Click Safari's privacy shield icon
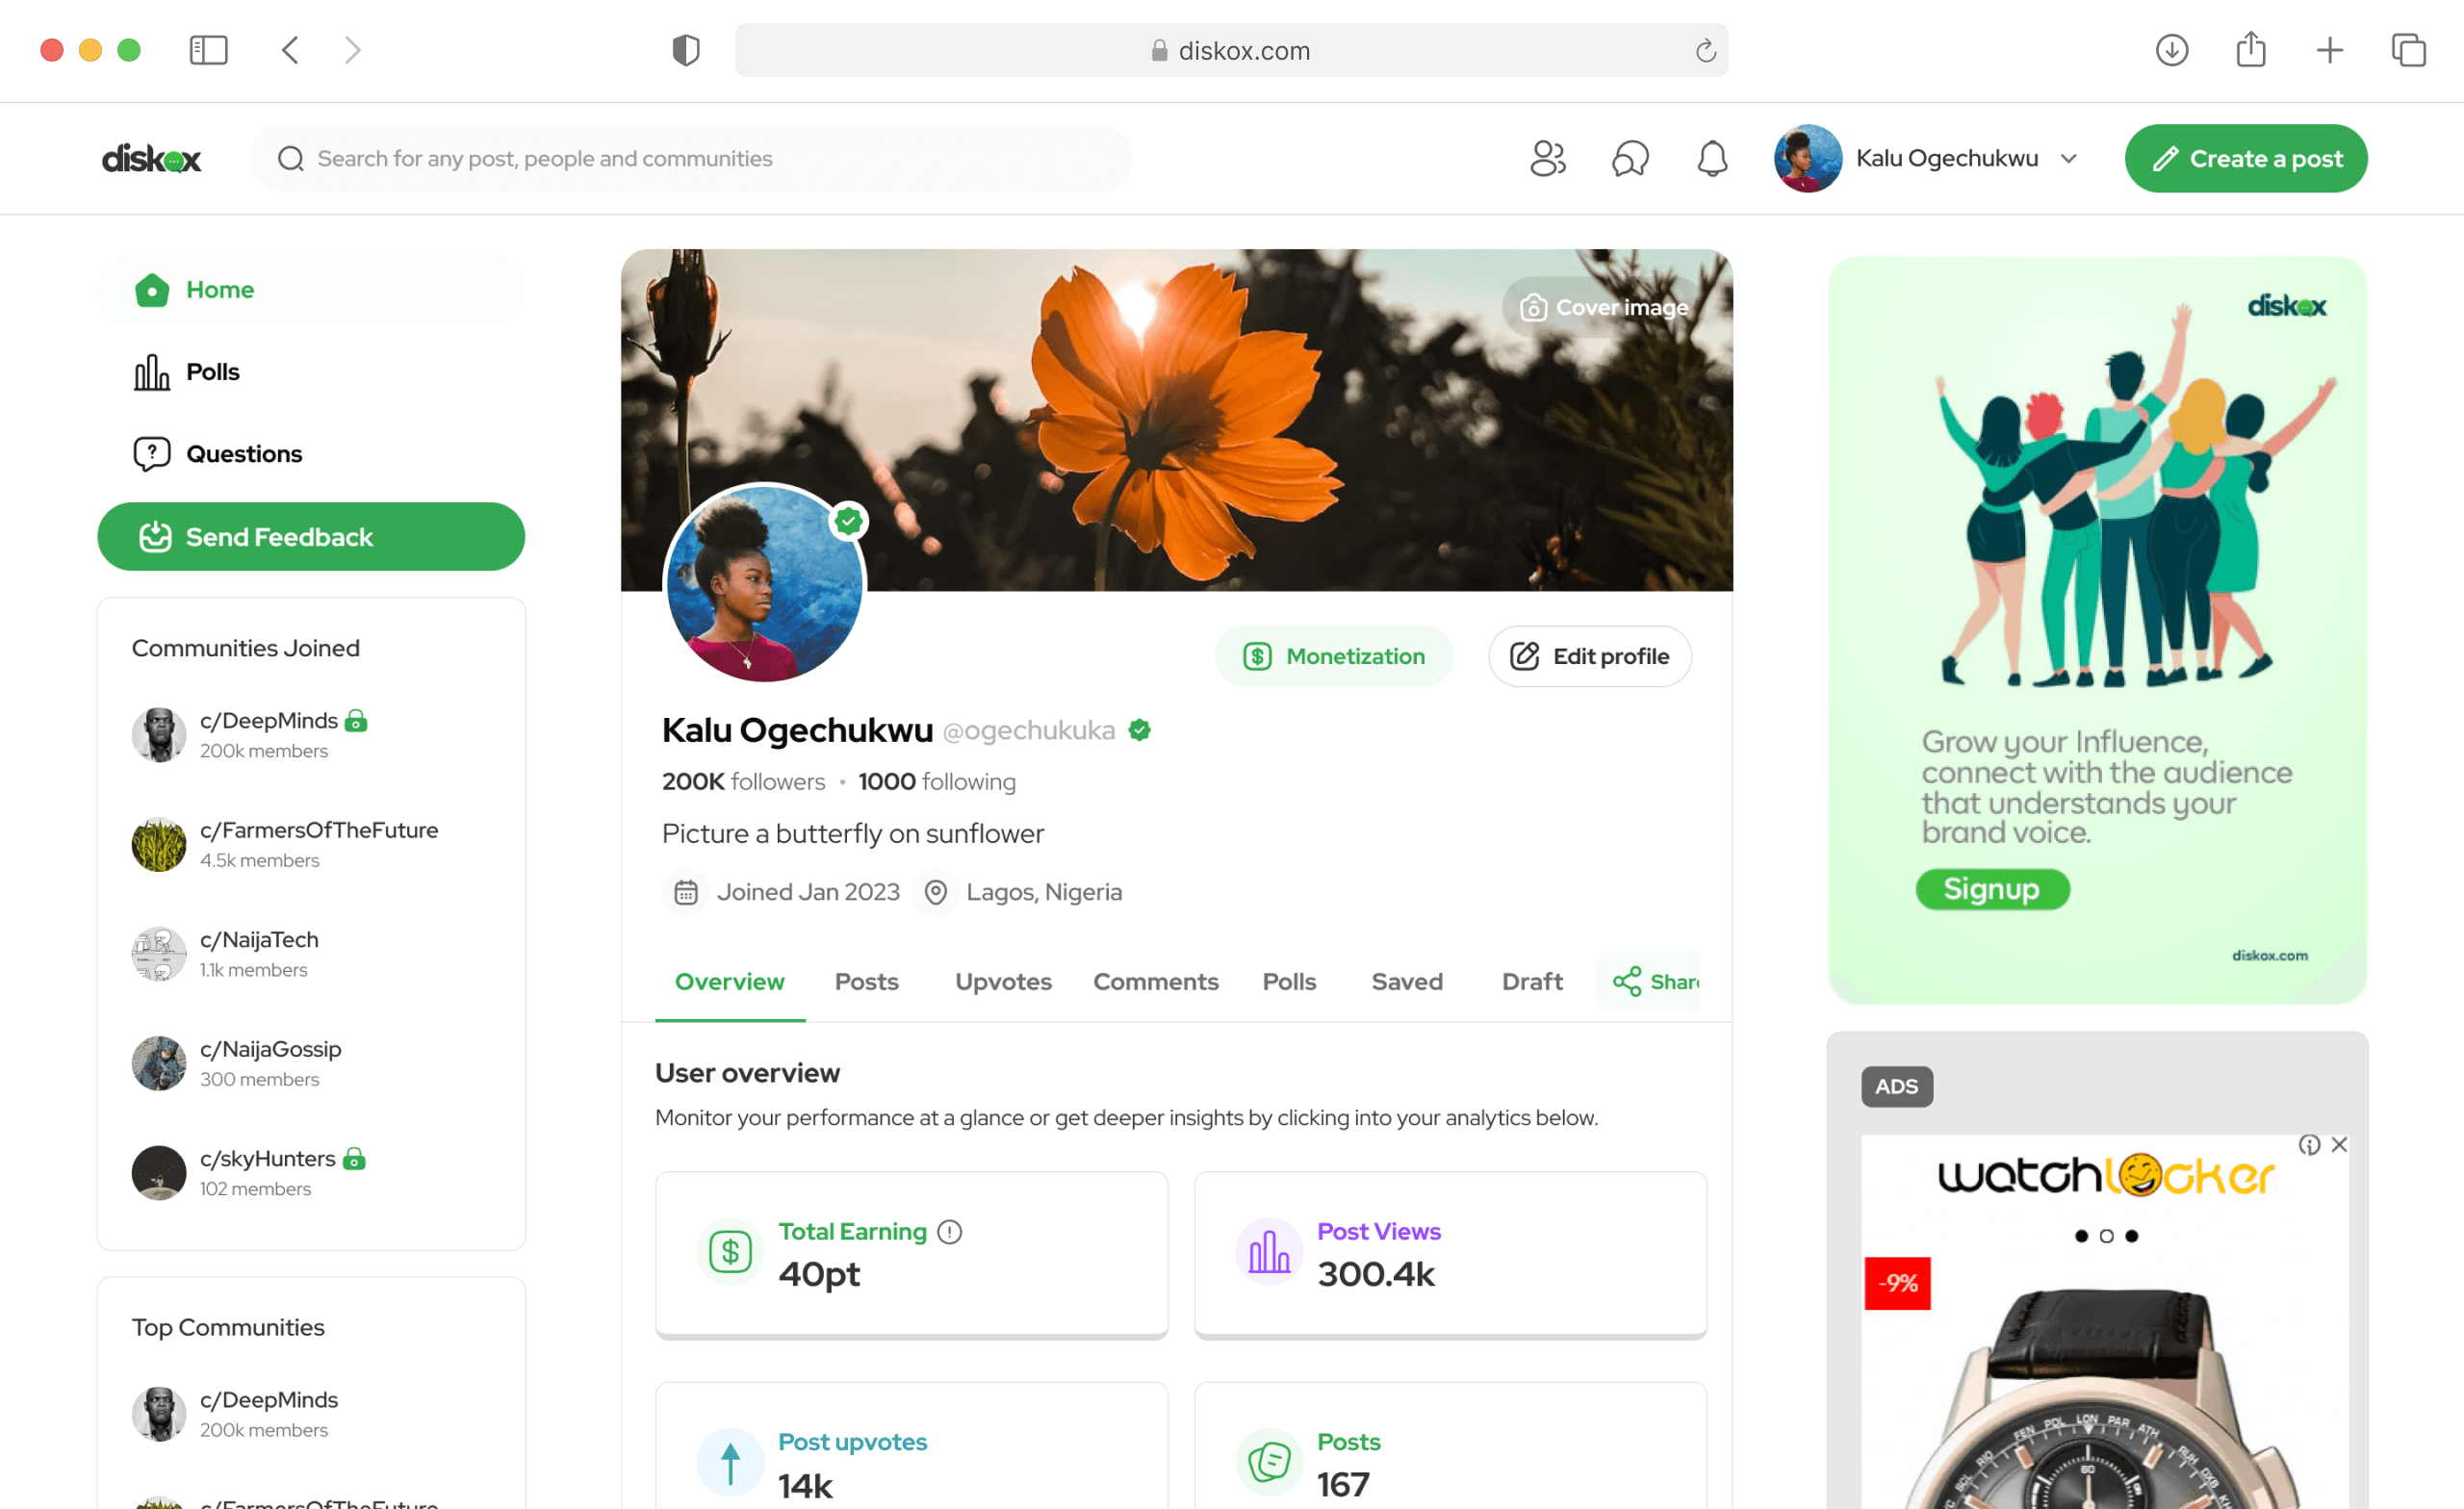 pos(686,50)
